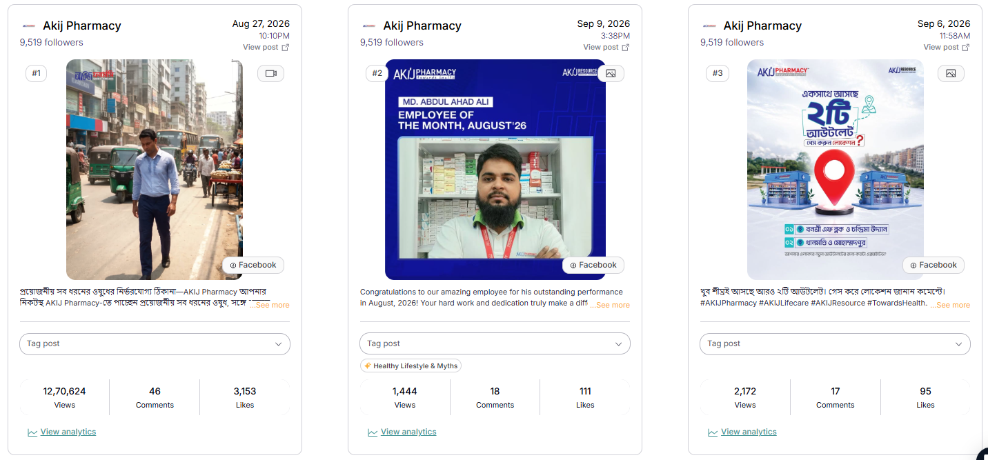Click the analytics chart icon under post #1
The image size is (988, 460).
point(32,432)
